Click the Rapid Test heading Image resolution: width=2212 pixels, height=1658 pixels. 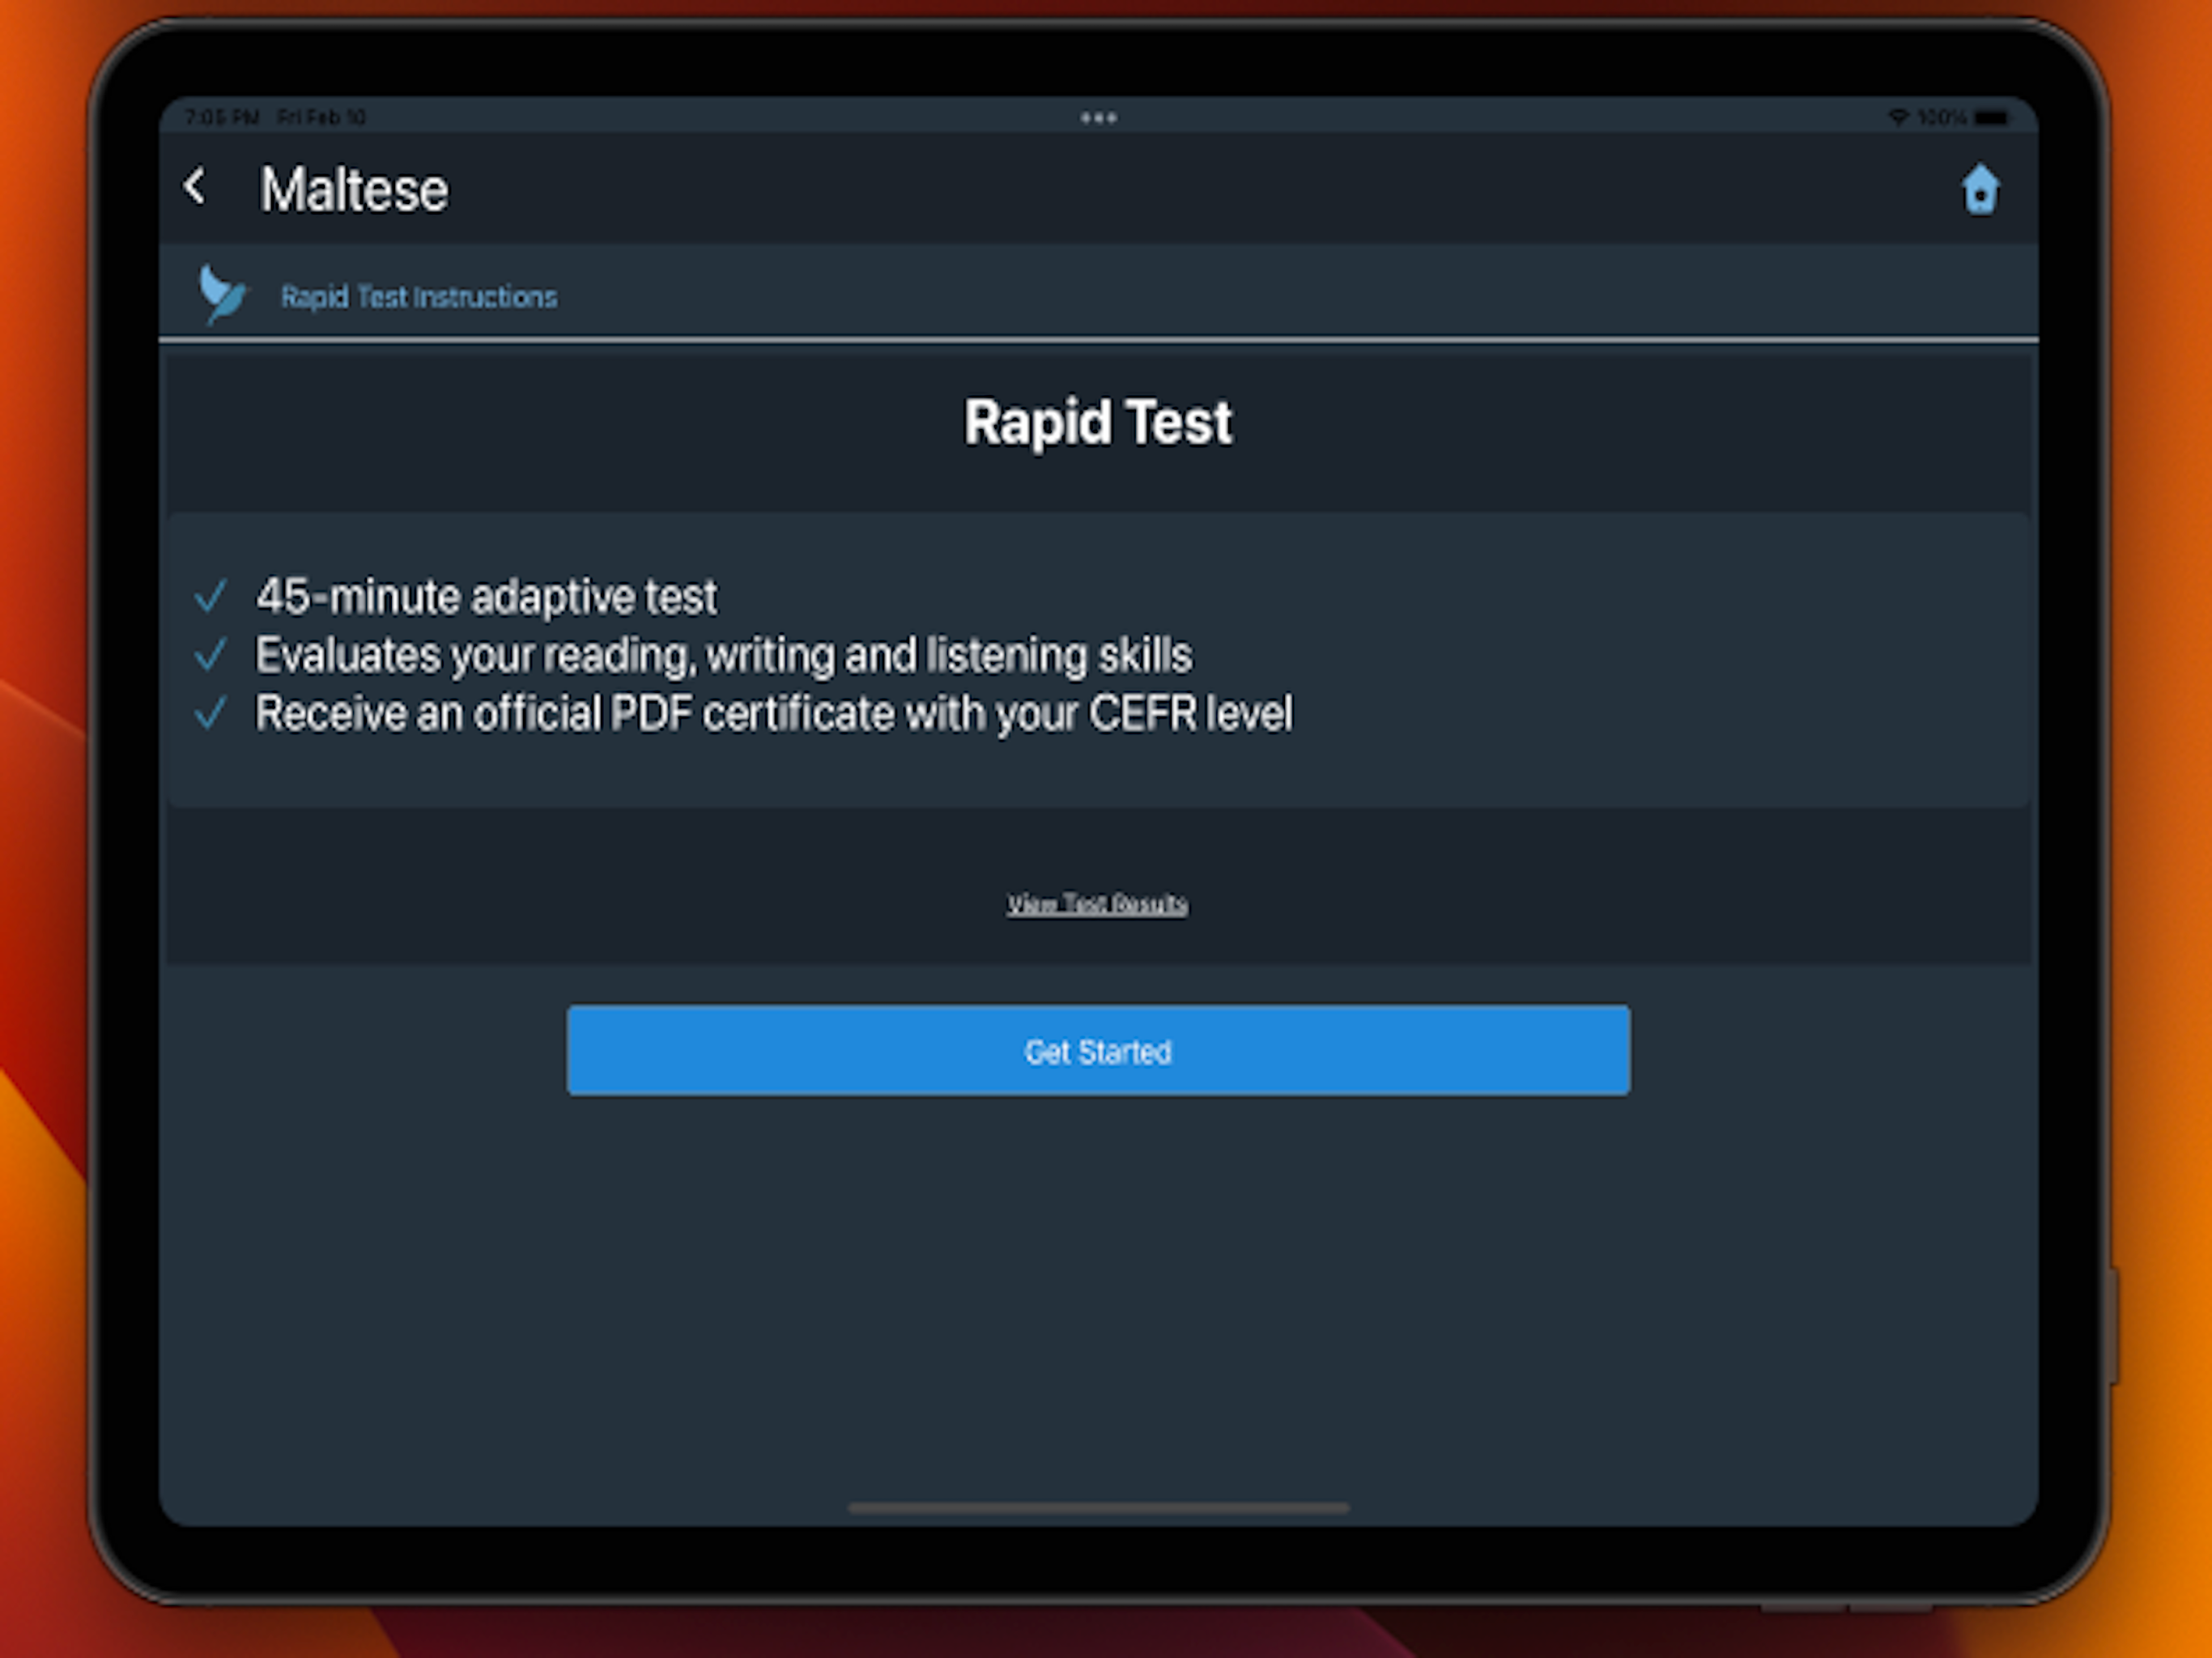1097,422
